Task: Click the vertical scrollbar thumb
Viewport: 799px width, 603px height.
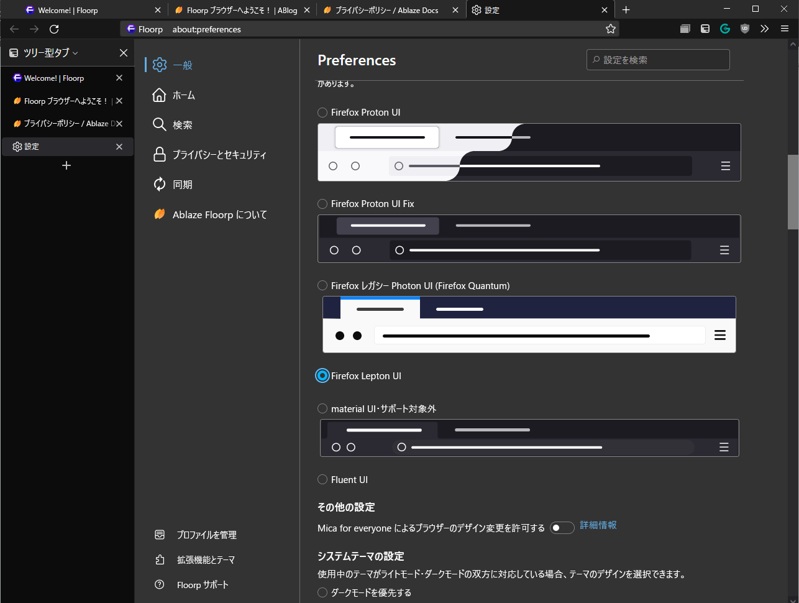Action: 793,192
